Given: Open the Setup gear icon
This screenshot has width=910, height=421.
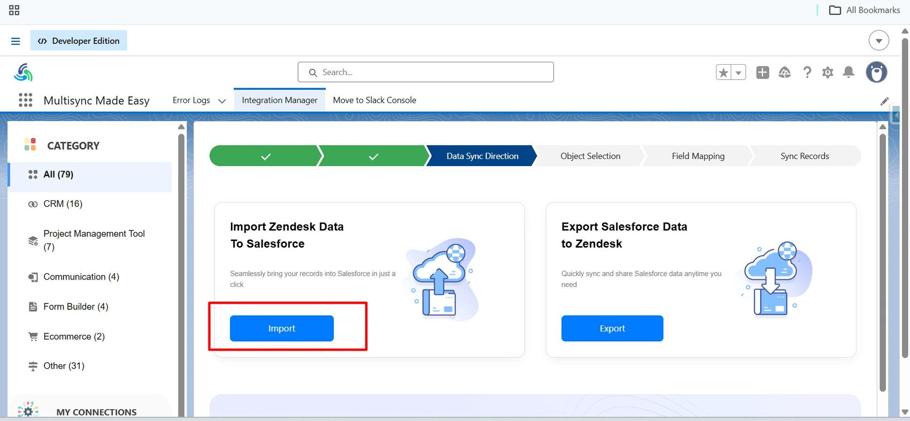Looking at the screenshot, I should tap(828, 72).
